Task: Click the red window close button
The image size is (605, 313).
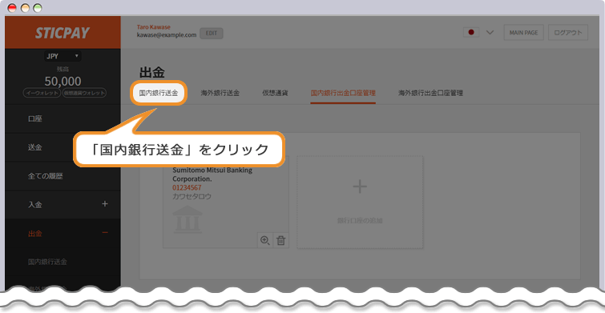Action: [12, 8]
